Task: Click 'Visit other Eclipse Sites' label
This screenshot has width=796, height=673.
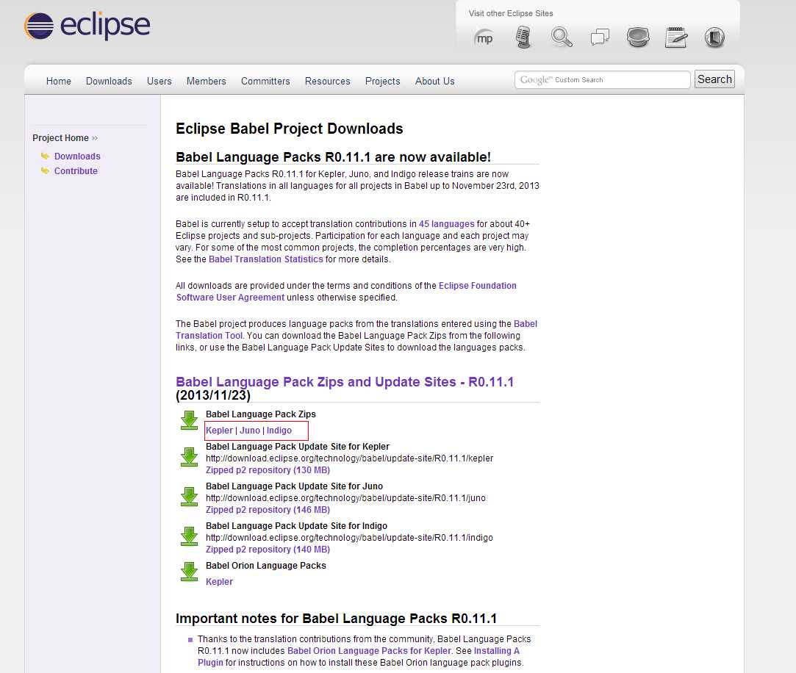Action: coord(511,13)
